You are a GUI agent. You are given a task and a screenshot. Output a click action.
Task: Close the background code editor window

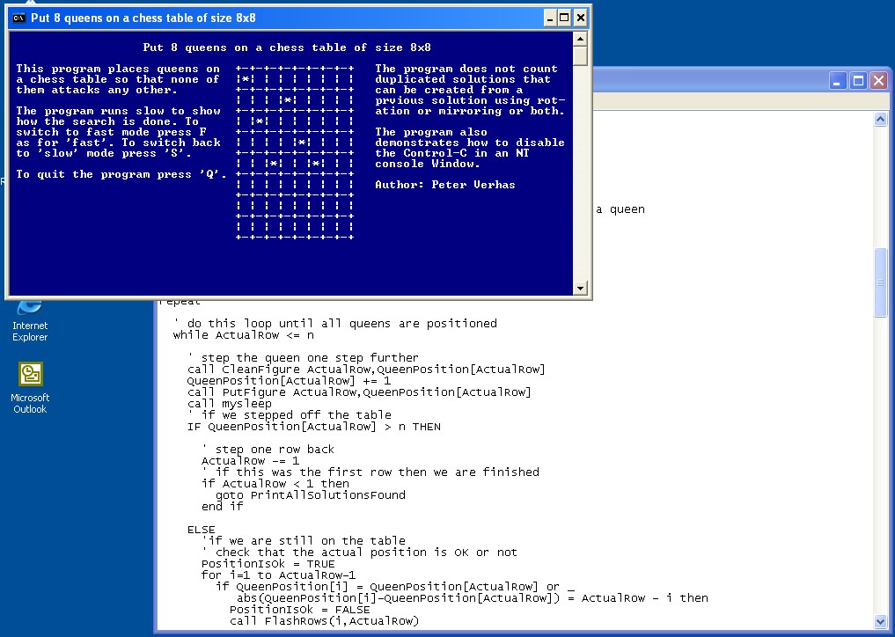877,81
